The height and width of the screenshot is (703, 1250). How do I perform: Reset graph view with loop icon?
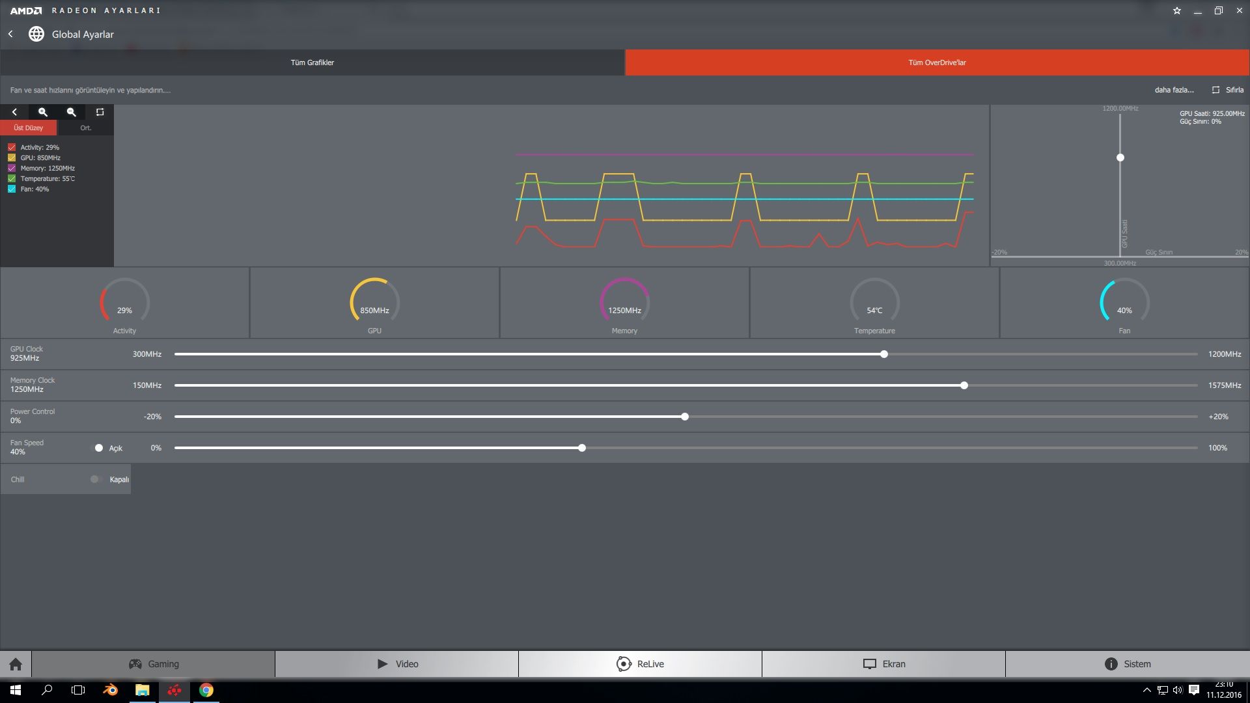tap(100, 112)
